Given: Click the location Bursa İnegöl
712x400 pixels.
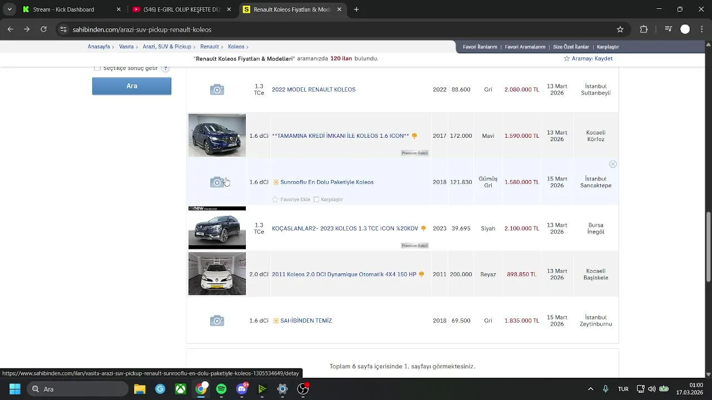Looking at the screenshot, I should tap(596, 228).
